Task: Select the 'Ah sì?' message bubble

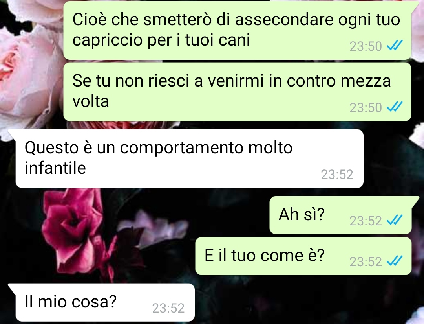Action: click(x=340, y=215)
